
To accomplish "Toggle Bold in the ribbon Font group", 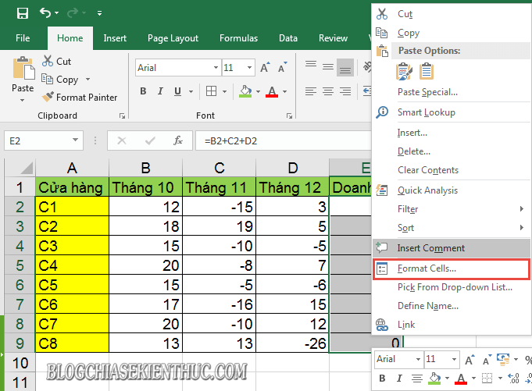I will [x=143, y=91].
